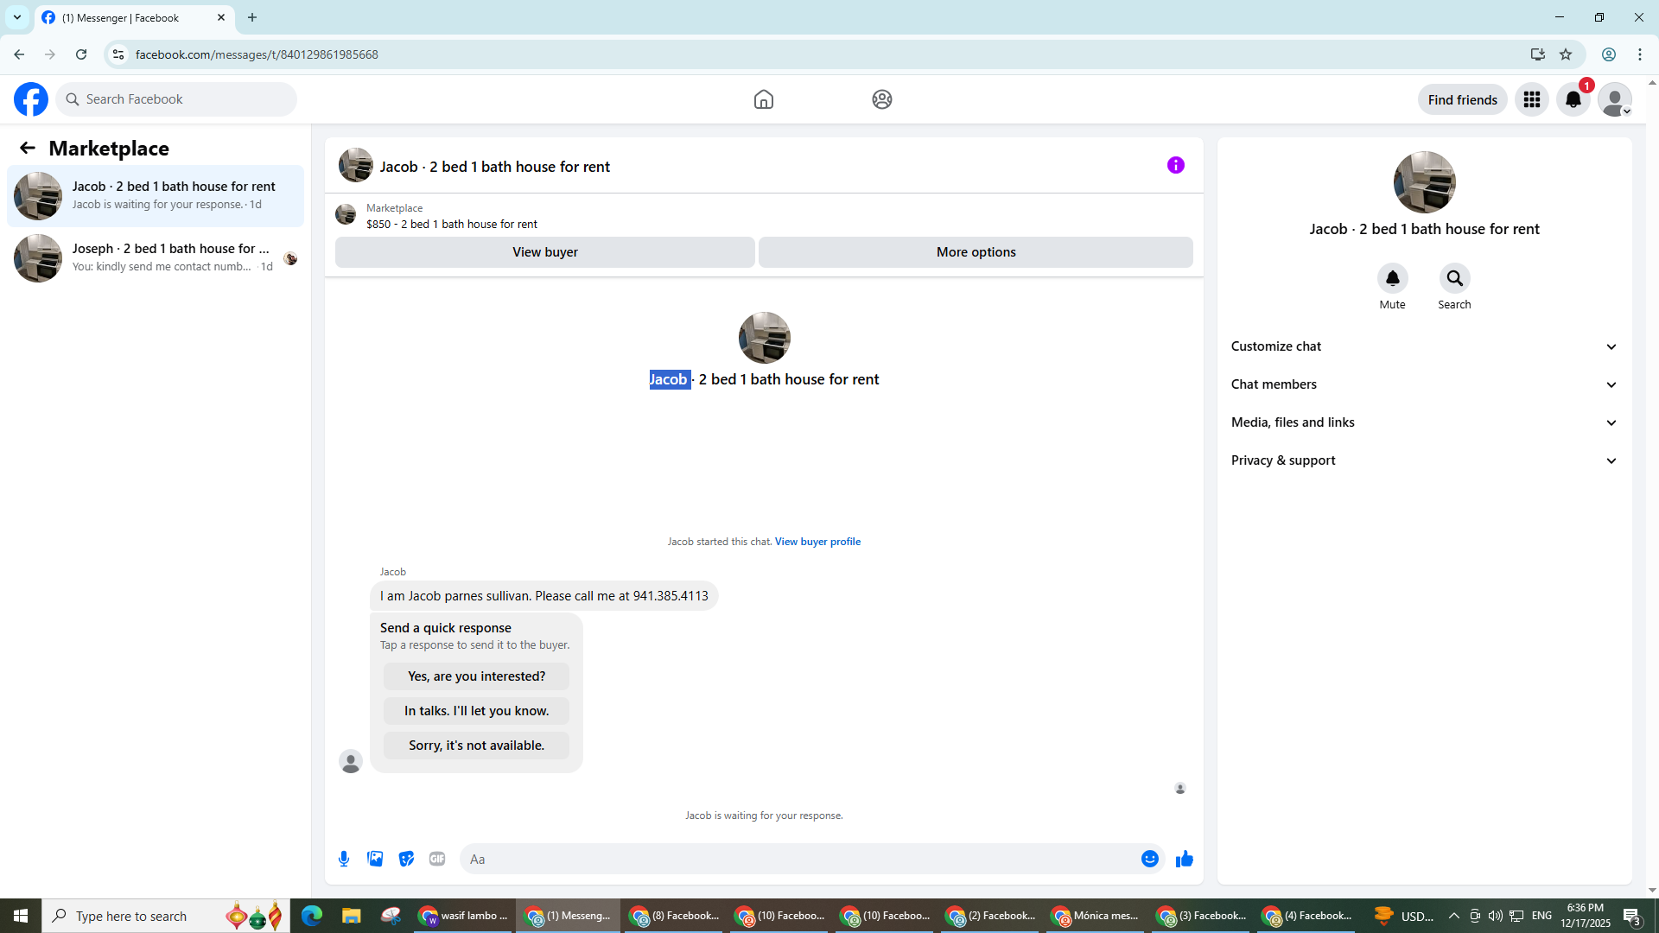Search within the conversation

click(1454, 278)
